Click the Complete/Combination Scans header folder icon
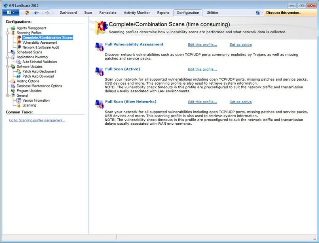The width and height of the screenshot is (319, 243). pos(101,28)
